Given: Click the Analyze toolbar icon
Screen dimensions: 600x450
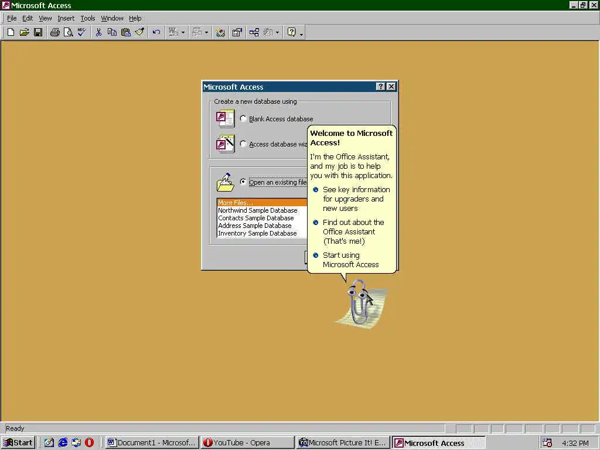Looking at the screenshot, I should pyautogui.click(x=197, y=32).
